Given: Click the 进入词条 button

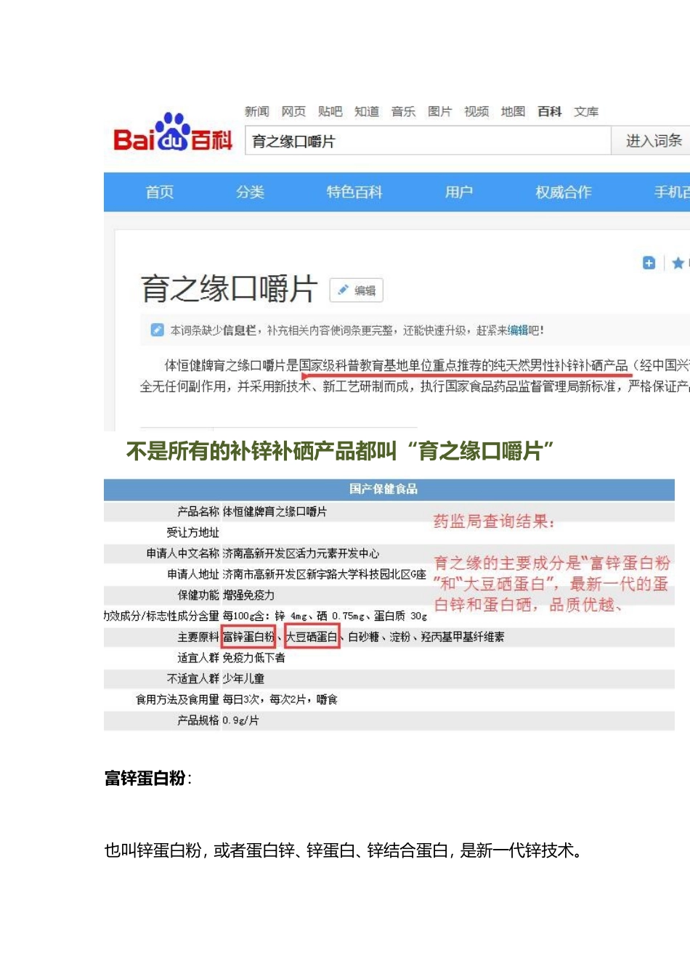Looking at the screenshot, I should (651, 141).
